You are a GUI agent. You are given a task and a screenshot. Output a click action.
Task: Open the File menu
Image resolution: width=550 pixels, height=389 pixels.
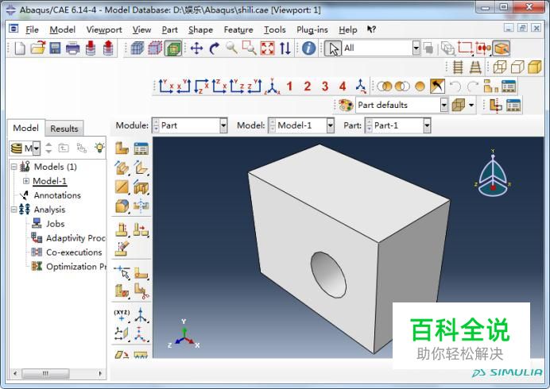coord(32,30)
